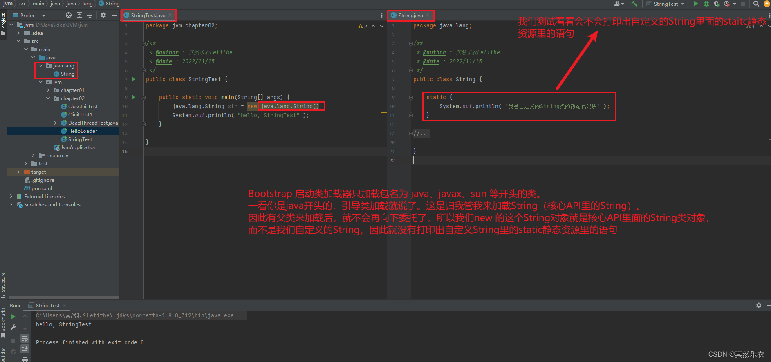Toggle soft-wrap in Run console

click(25, 338)
